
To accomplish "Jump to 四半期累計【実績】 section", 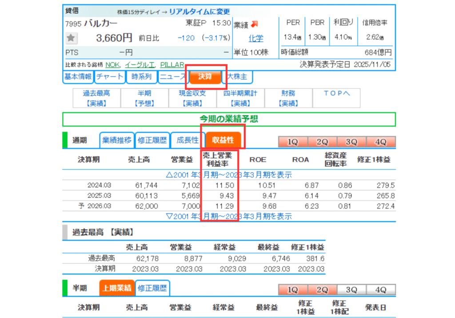I will pos(241,98).
